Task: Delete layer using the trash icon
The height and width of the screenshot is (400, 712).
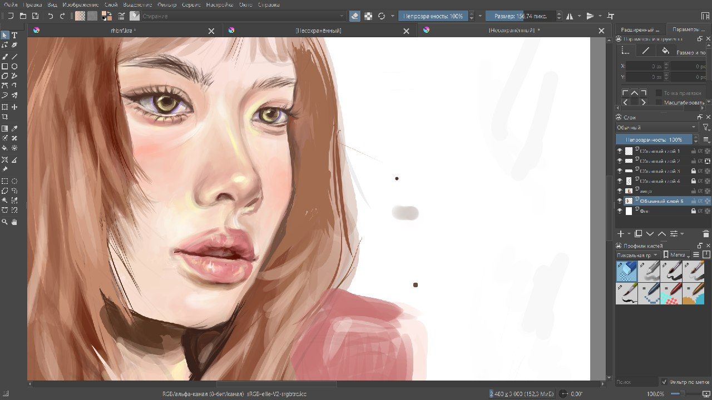Action: coord(706,234)
